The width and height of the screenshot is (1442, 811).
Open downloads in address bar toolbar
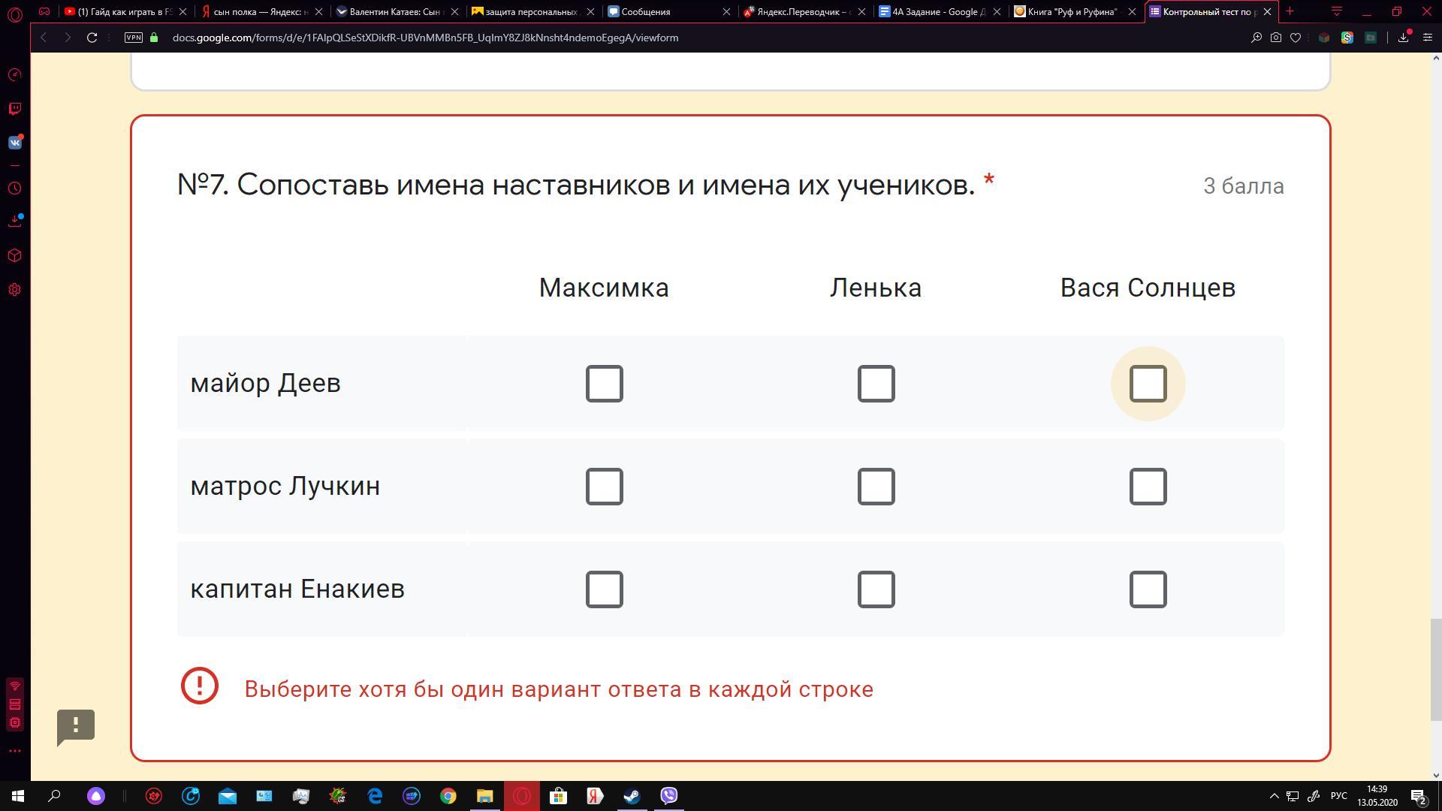[x=1403, y=38]
